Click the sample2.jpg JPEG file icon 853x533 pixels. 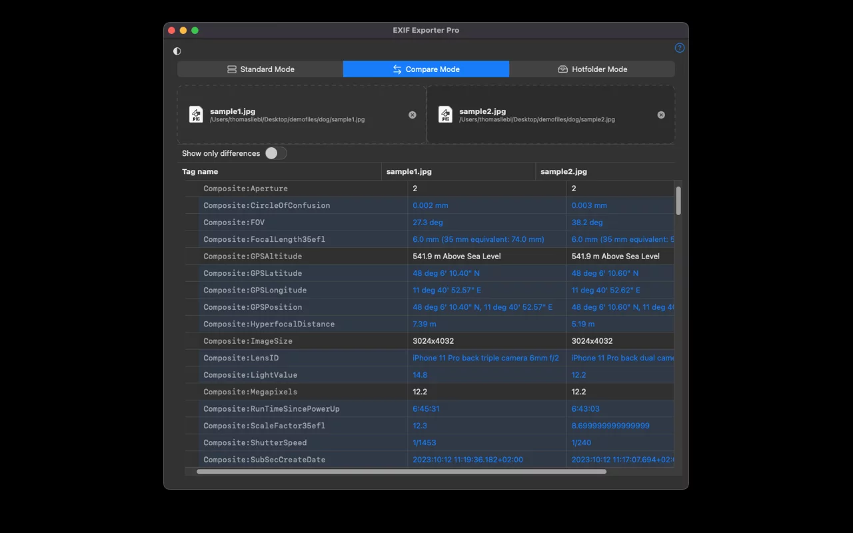click(445, 115)
